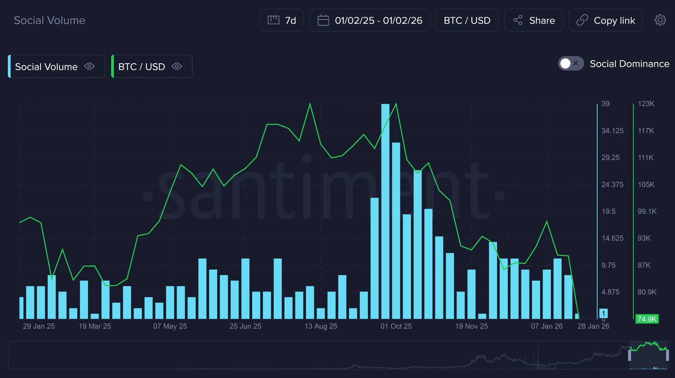Click the calendar icon in date range

click(x=323, y=20)
